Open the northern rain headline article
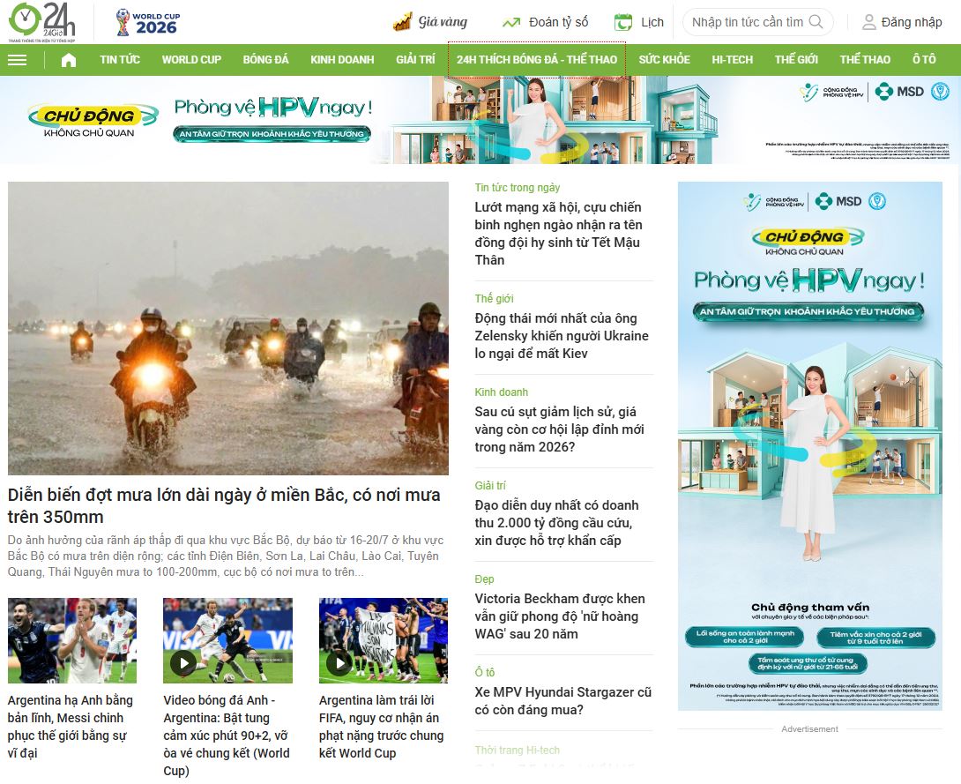The image size is (961, 784). [x=224, y=505]
